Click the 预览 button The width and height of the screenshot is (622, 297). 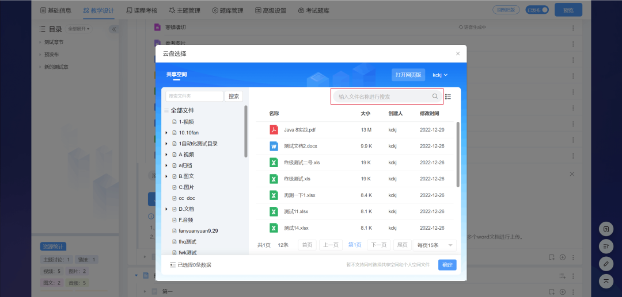point(568,10)
